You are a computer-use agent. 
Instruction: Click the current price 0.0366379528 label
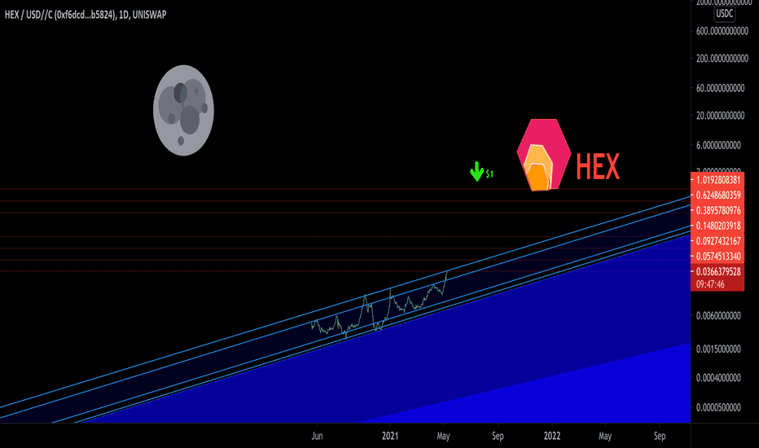717,272
